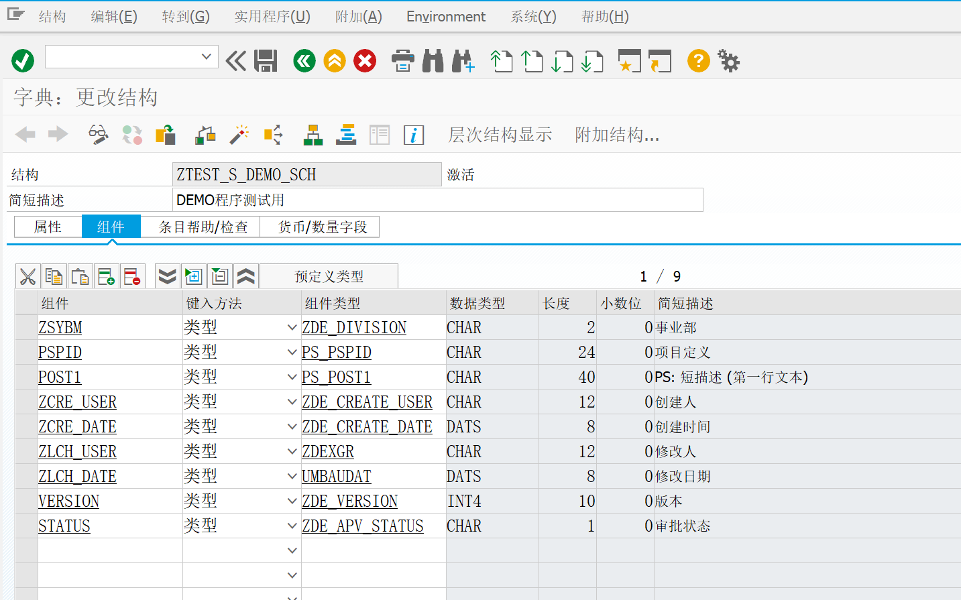Open component type link PS_PSPID
Screen dimensions: 961x600
pyautogui.click(x=337, y=352)
